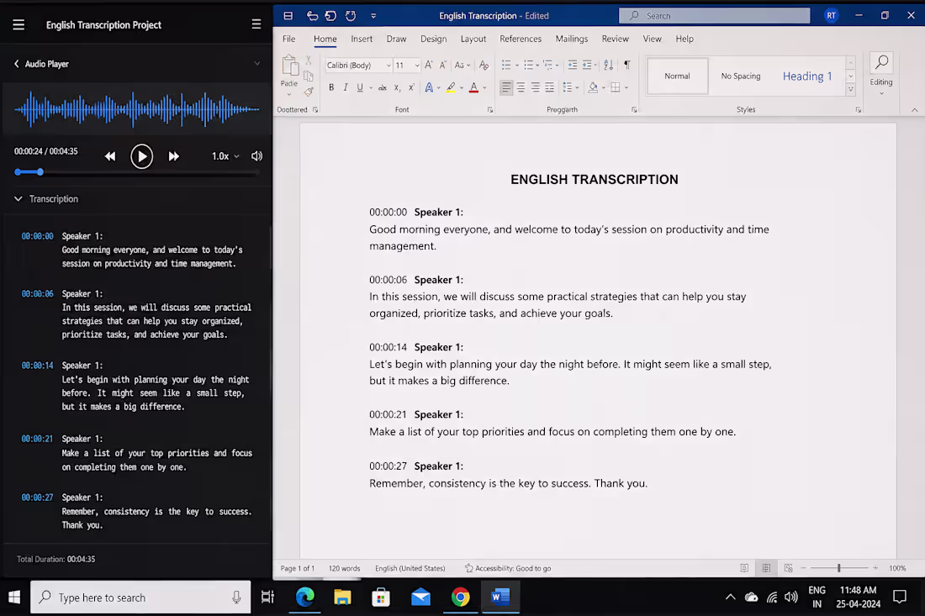This screenshot has width=925, height=616.
Task: Apply the yellow text highlight color
Action: 451,88
